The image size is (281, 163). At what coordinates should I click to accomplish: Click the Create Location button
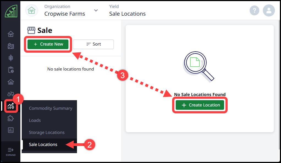point(200,105)
